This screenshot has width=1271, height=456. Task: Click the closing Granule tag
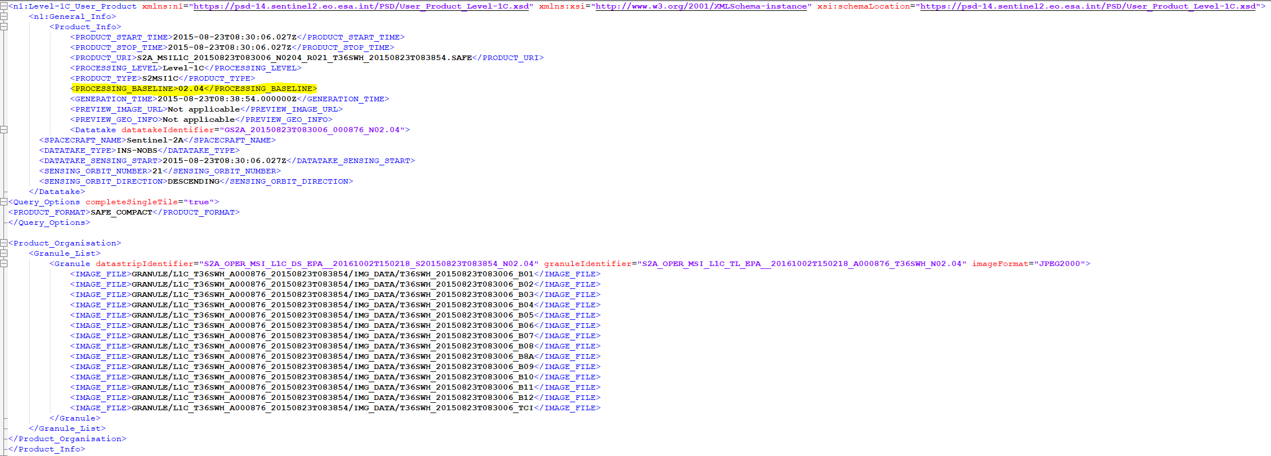(x=75, y=418)
